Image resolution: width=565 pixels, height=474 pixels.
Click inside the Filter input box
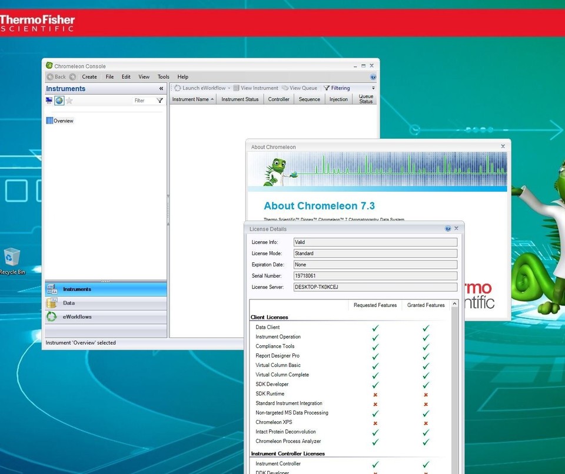[x=143, y=100]
